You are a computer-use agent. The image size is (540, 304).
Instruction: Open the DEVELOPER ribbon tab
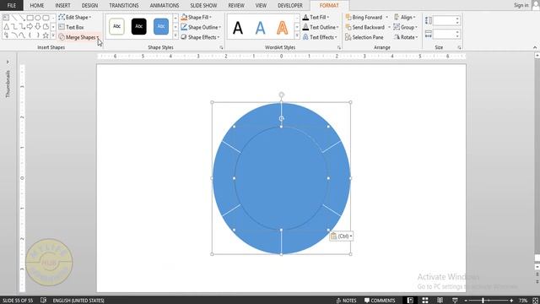point(290,6)
